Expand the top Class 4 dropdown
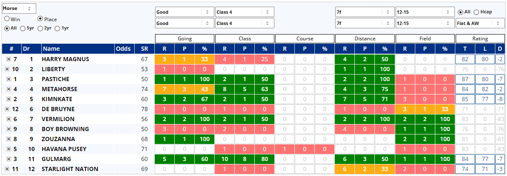 click(244, 12)
